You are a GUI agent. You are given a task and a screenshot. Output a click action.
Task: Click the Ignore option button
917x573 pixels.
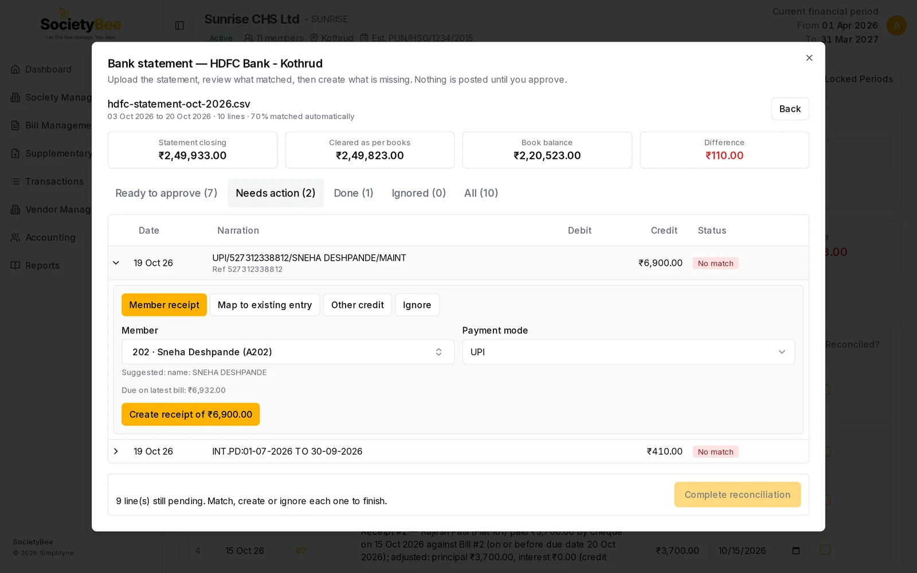tap(417, 305)
